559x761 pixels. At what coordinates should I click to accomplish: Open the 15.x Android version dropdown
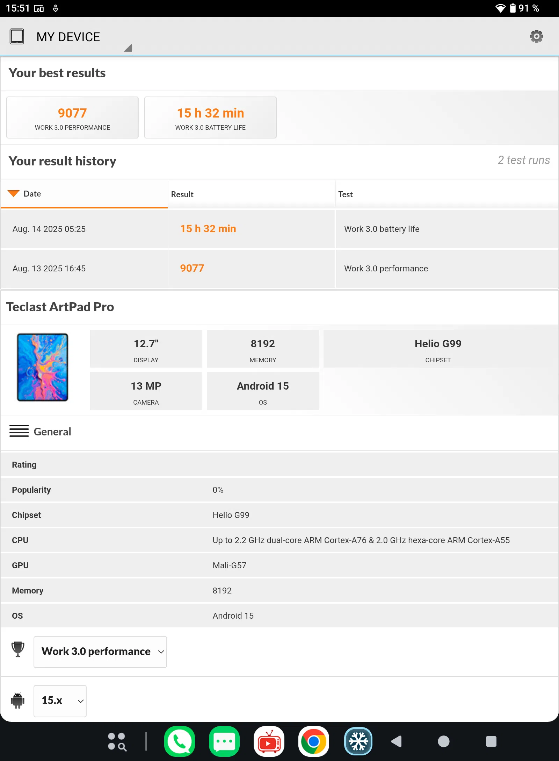pos(60,701)
